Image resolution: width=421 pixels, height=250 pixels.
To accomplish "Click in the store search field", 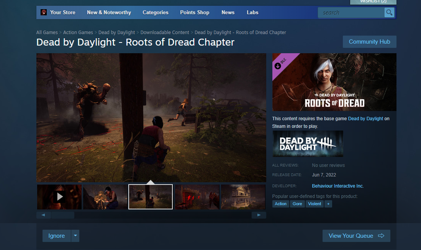I will [x=351, y=13].
